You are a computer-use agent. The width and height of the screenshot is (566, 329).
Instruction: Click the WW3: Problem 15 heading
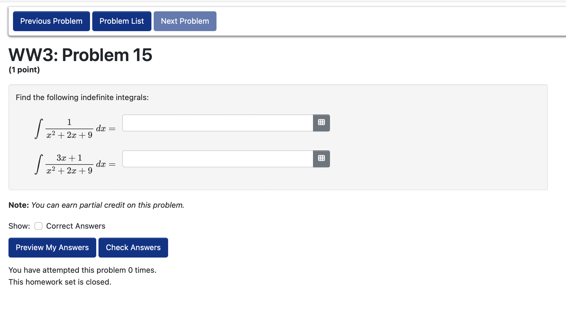pyautogui.click(x=80, y=55)
